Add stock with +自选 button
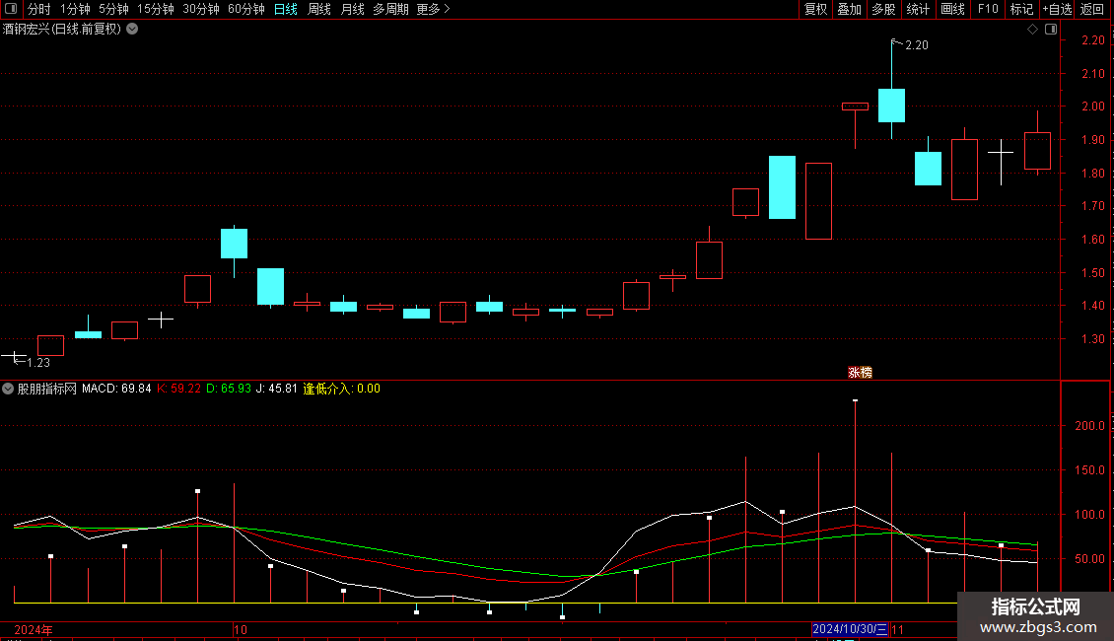The image size is (1114, 641). pyautogui.click(x=1057, y=9)
